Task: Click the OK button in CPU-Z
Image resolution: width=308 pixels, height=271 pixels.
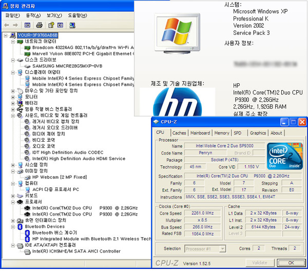Action: (x=291, y=263)
